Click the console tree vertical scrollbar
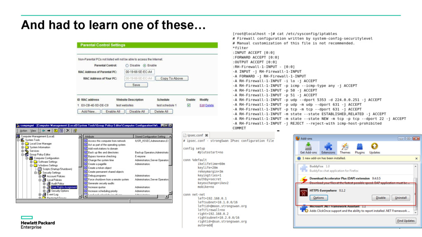422x237 pixels. click(x=80, y=167)
